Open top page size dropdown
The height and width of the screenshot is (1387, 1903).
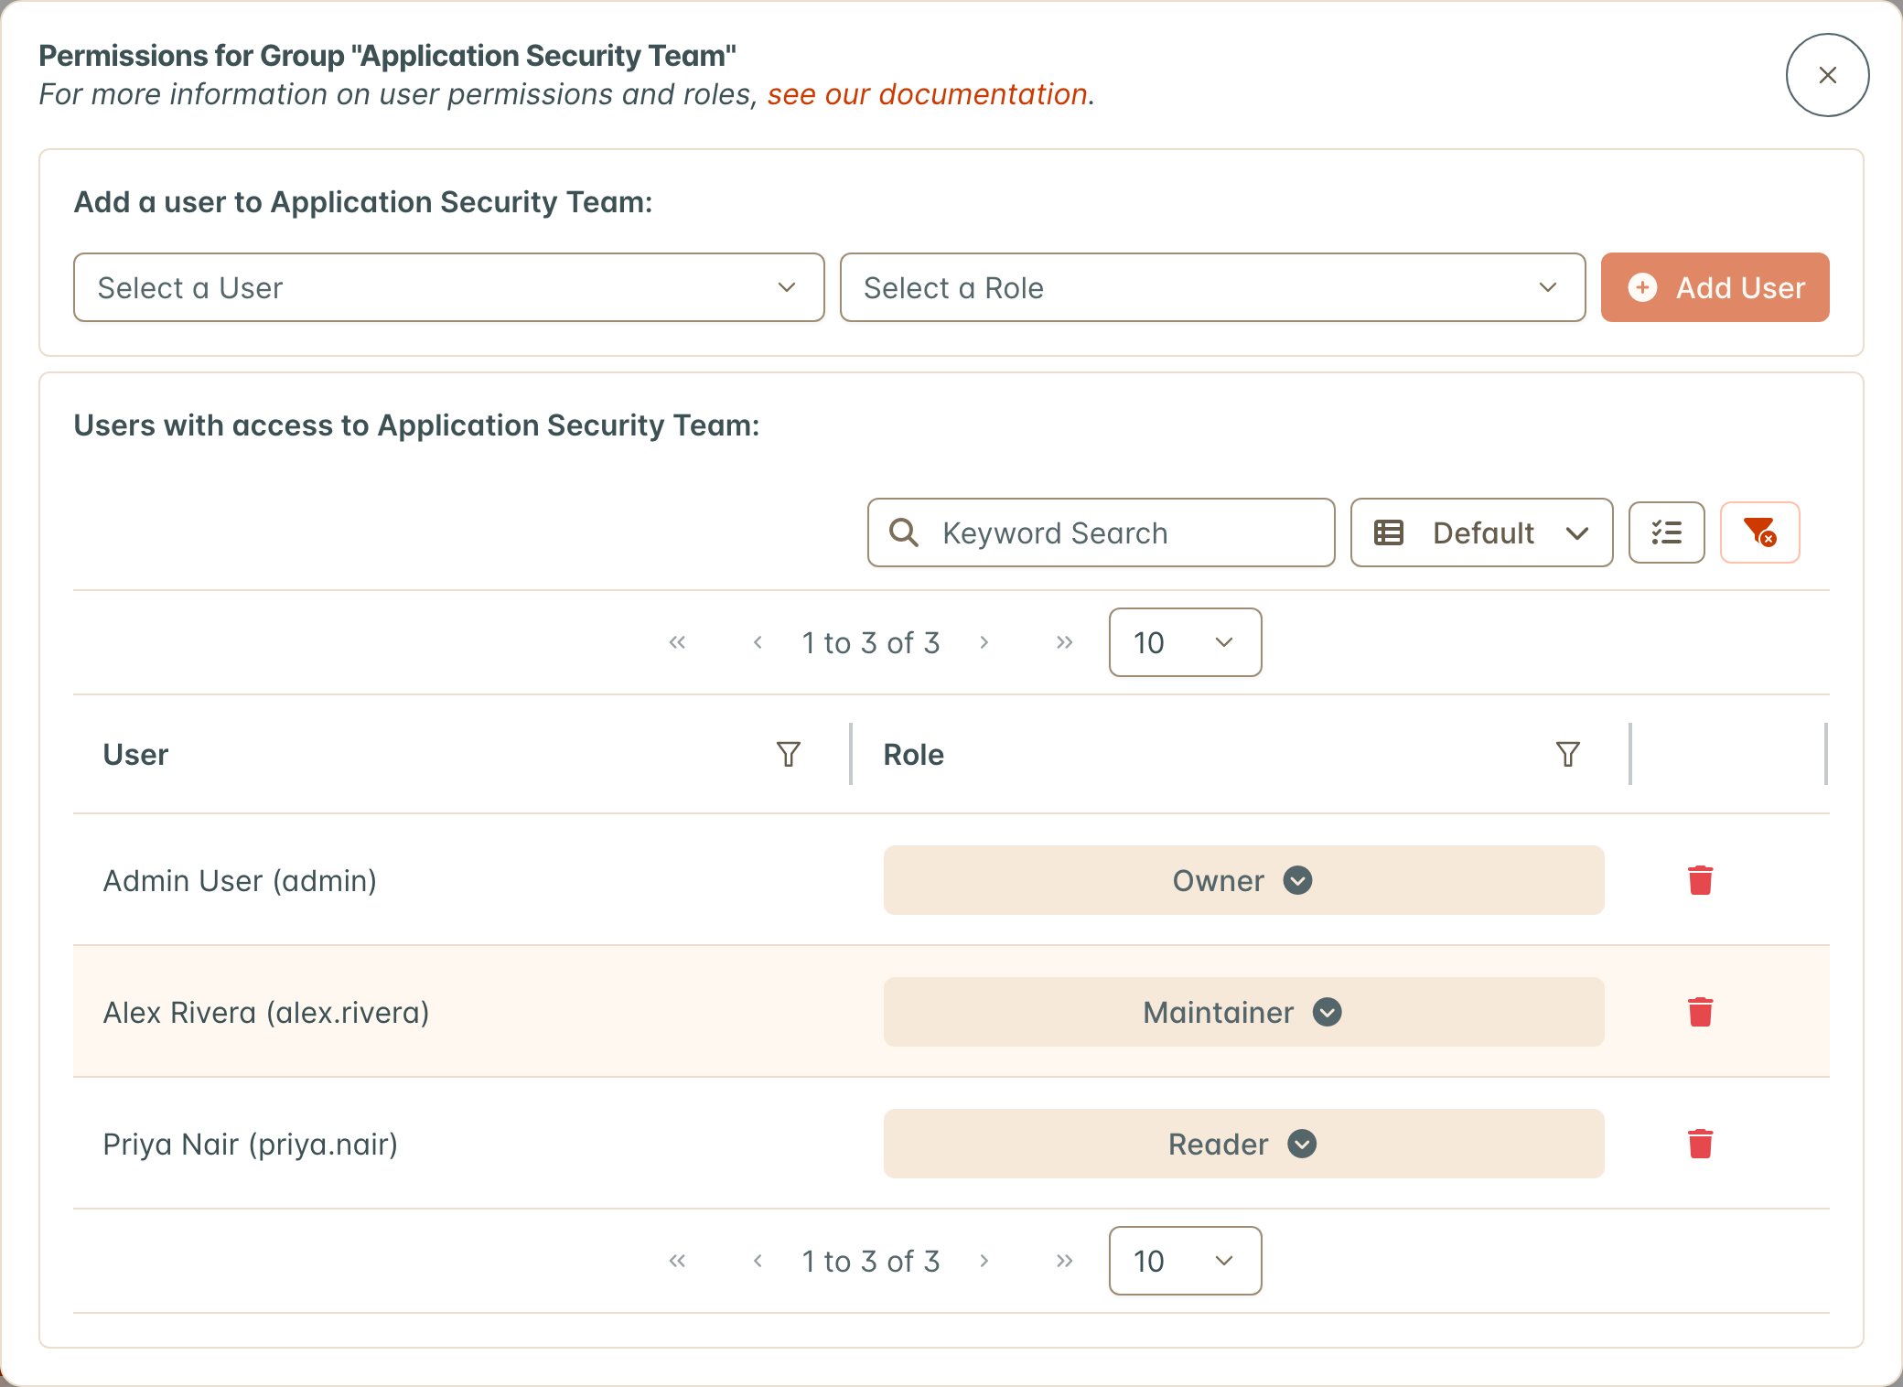pos(1185,642)
